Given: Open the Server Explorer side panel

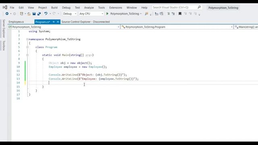Looking at the screenshot, I should coord(4,29).
